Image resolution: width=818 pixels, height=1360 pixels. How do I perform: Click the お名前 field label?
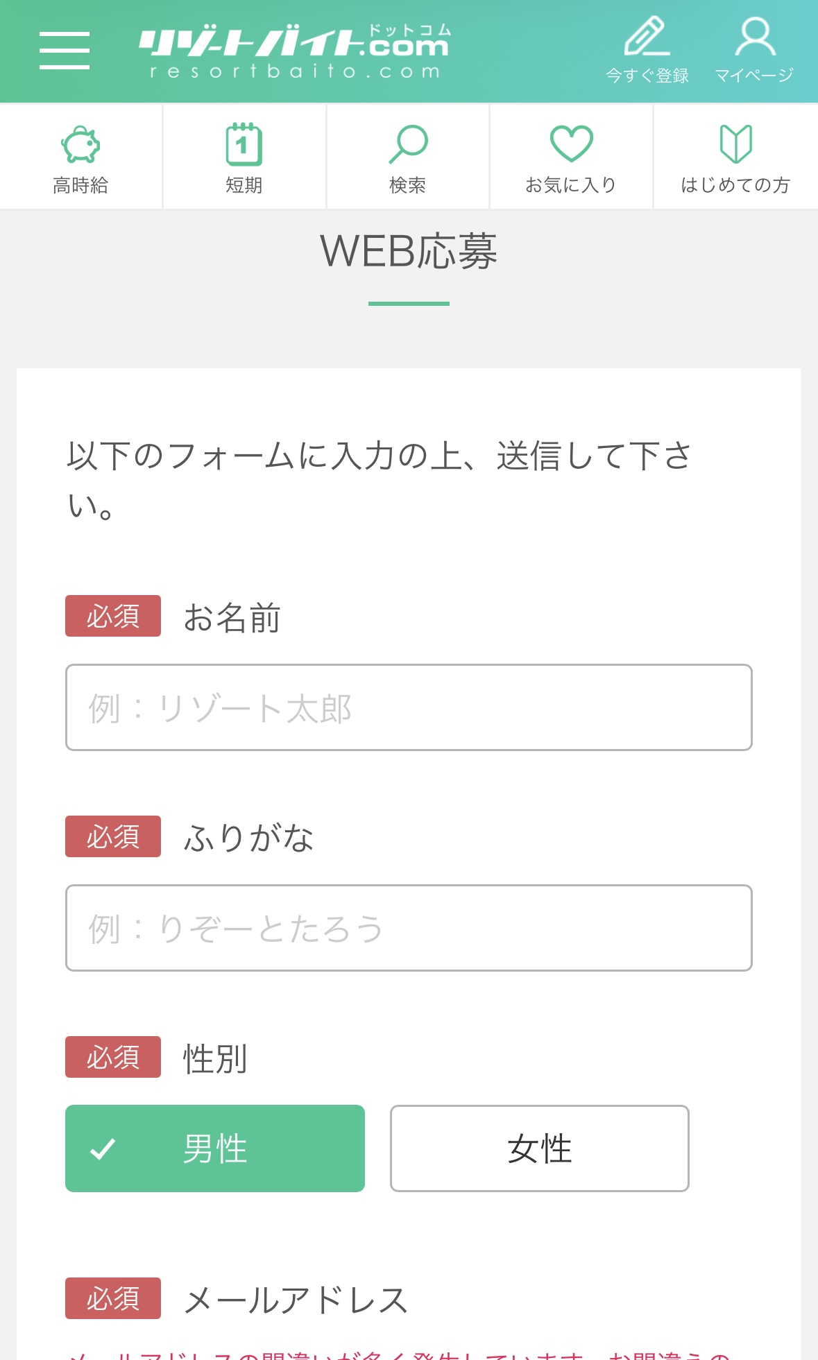pyautogui.click(x=232, y=617)
